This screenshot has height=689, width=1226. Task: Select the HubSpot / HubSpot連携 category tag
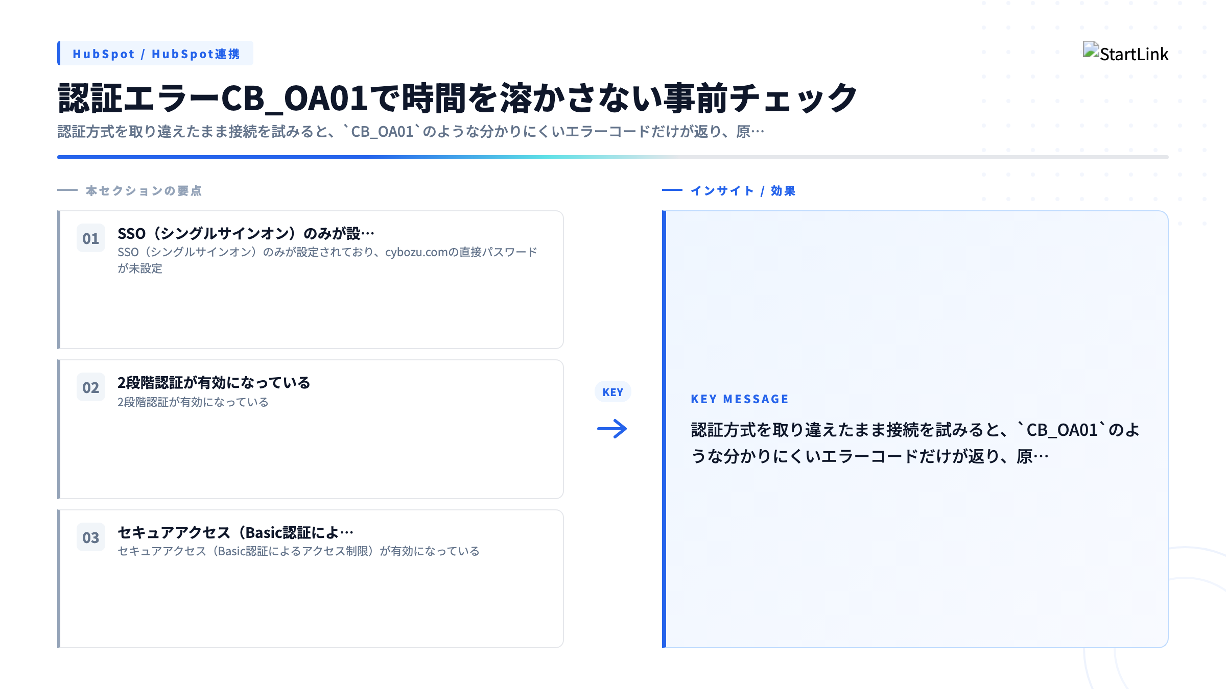155,54
